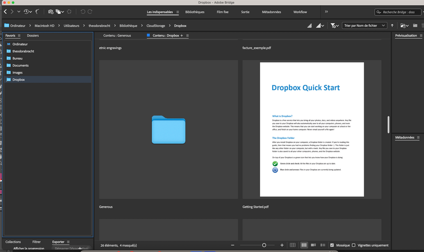This screenshot has height=252, width=424.
Task: Click the get photos from camera icon
Action: tap(50, 12)
